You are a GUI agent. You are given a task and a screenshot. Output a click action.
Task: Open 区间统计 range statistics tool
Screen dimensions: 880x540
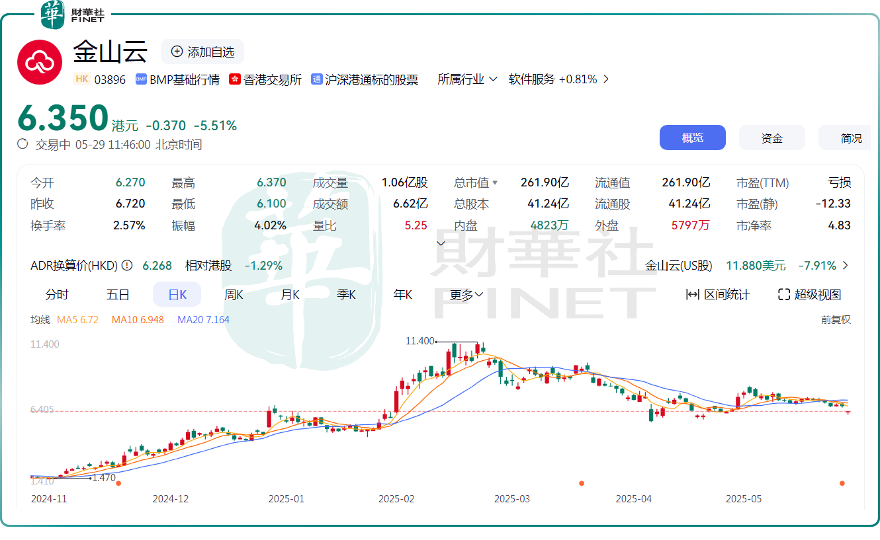click(x=718, y=295)
